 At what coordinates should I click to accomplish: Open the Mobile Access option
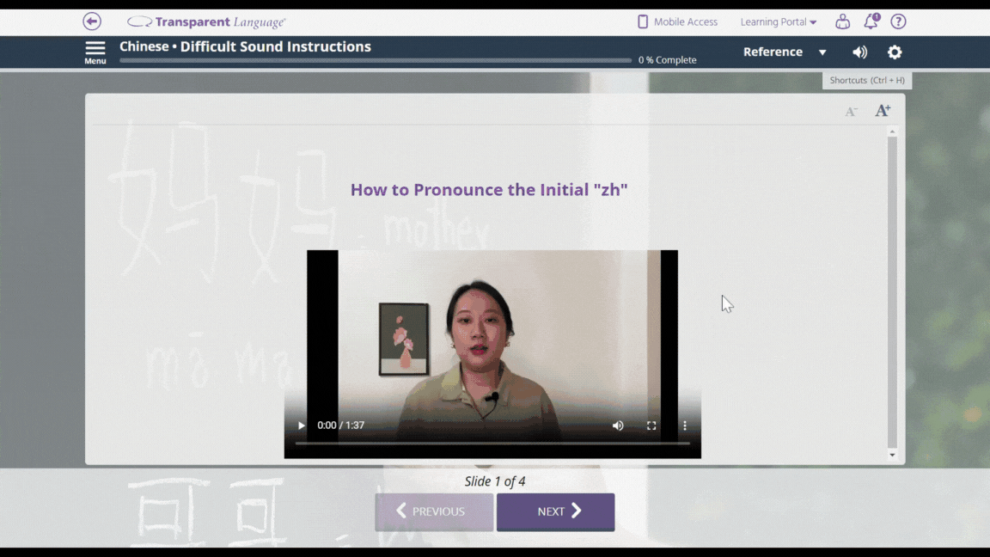[x=677, y=21]
